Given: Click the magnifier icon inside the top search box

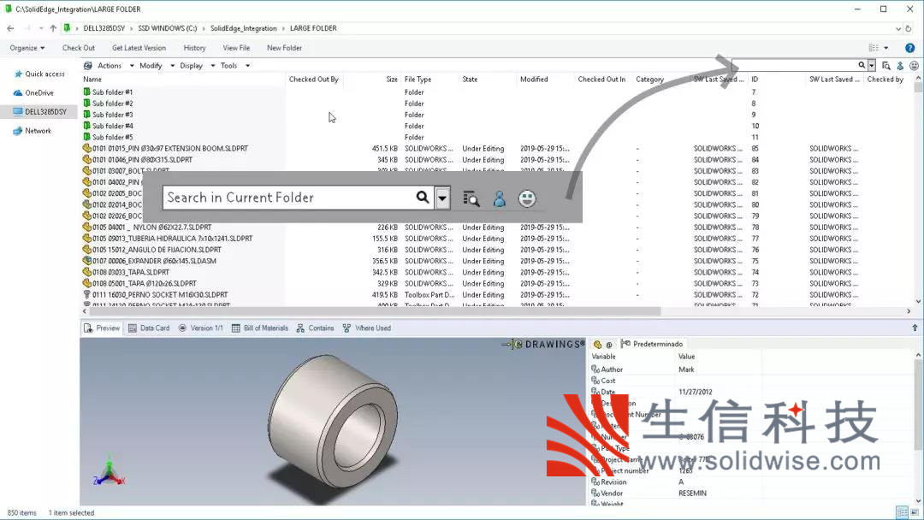Looking at the screenshot, I should point(862,65).
